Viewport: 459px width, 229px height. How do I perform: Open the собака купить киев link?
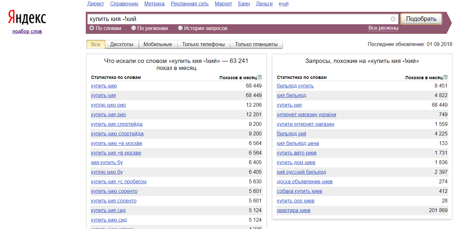299,191
